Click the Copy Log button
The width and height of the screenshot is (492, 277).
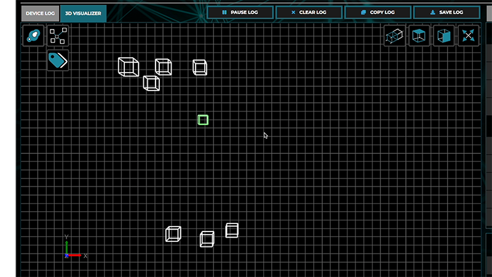tap(378, 12)
